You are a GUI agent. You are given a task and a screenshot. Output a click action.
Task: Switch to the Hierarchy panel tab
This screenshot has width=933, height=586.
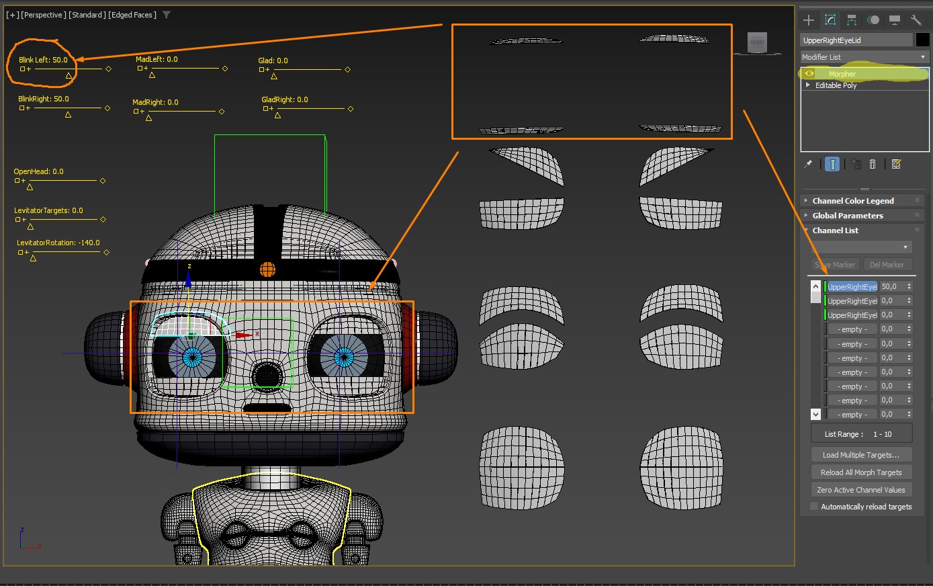tap(852, 20)
